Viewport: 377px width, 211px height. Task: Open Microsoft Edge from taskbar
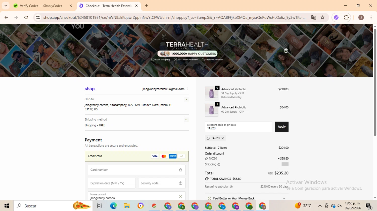click(x=113, y=206)
